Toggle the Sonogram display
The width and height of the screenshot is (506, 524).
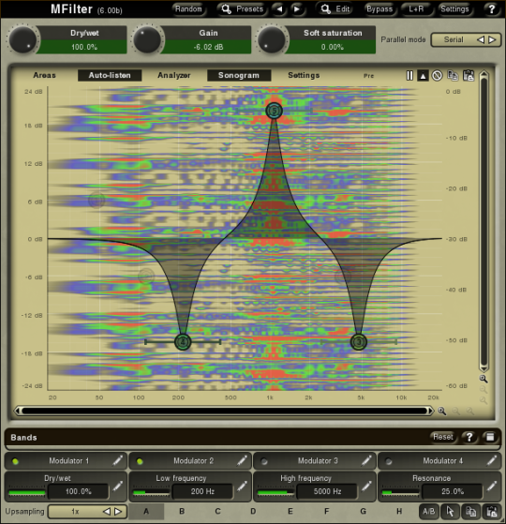239,75
